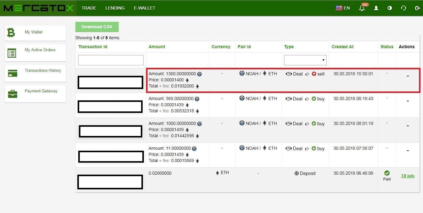Click handshake Deal icon in 15:50:01 row

(x=289, y=74)
